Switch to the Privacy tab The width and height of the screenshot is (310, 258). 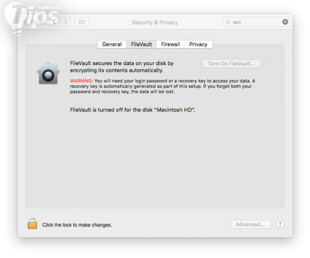[x=198, y=44]
